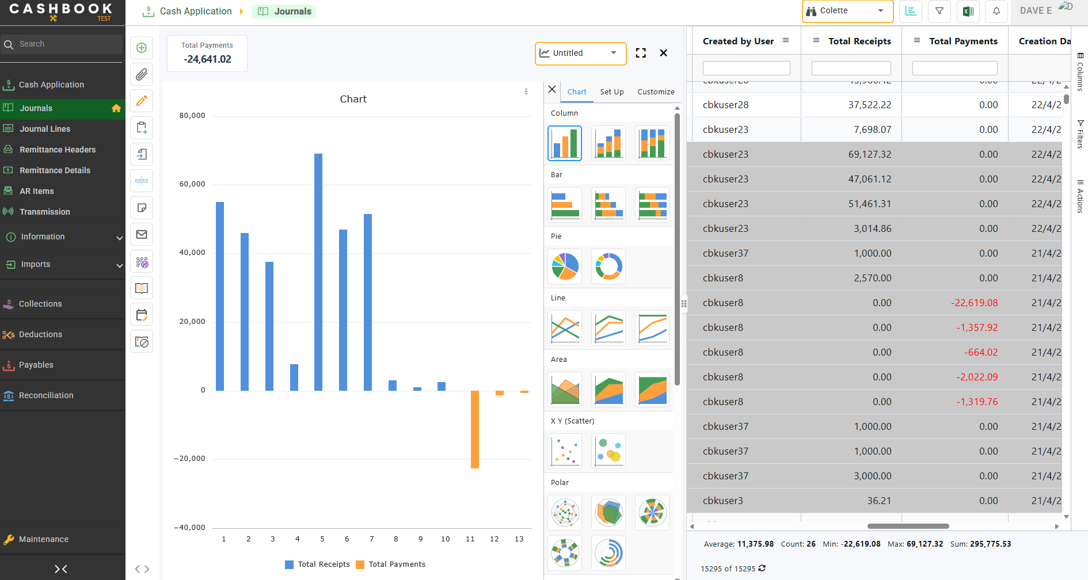This screenshot has height=580, width=1088.
Task: Switch to the Customize tab
Action: tap(656, 92)
